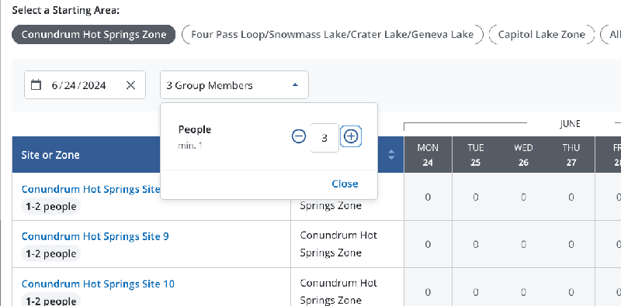Open Conundrum Hot Springs Site 9 link
This screenshot has height=306, width=621.
[95, 236]
